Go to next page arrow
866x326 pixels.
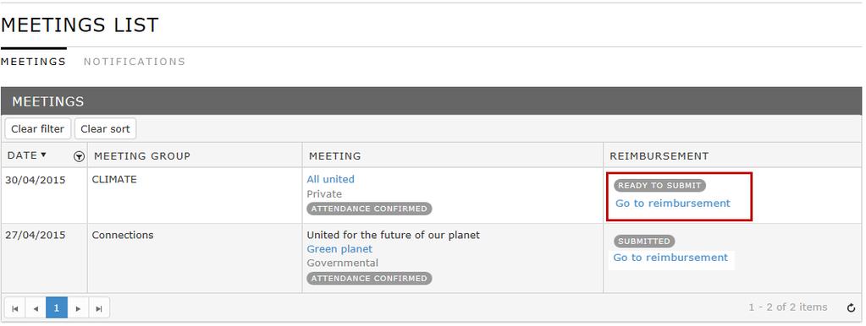pyautogui.click(x=78, y=308)
